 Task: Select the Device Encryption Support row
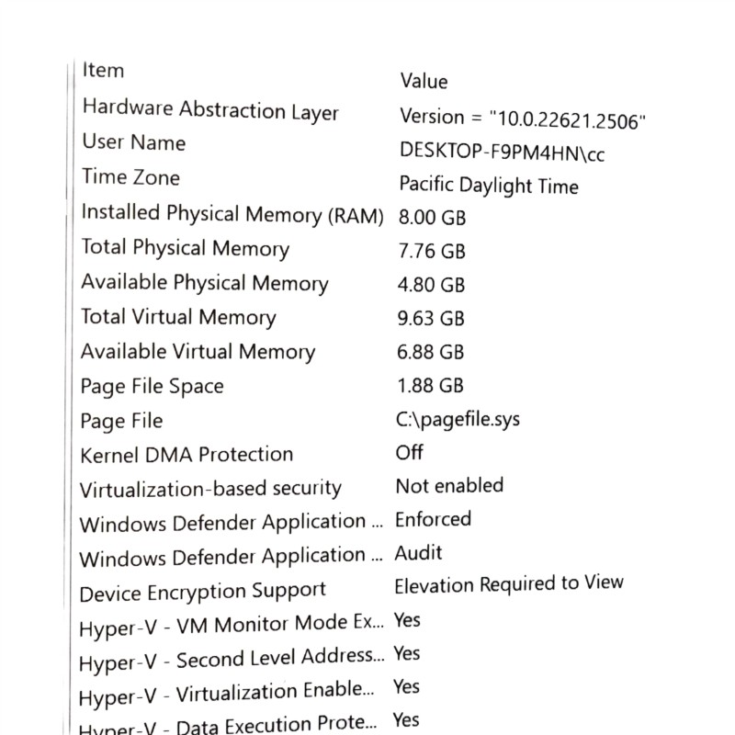click(x=203, y=592)
